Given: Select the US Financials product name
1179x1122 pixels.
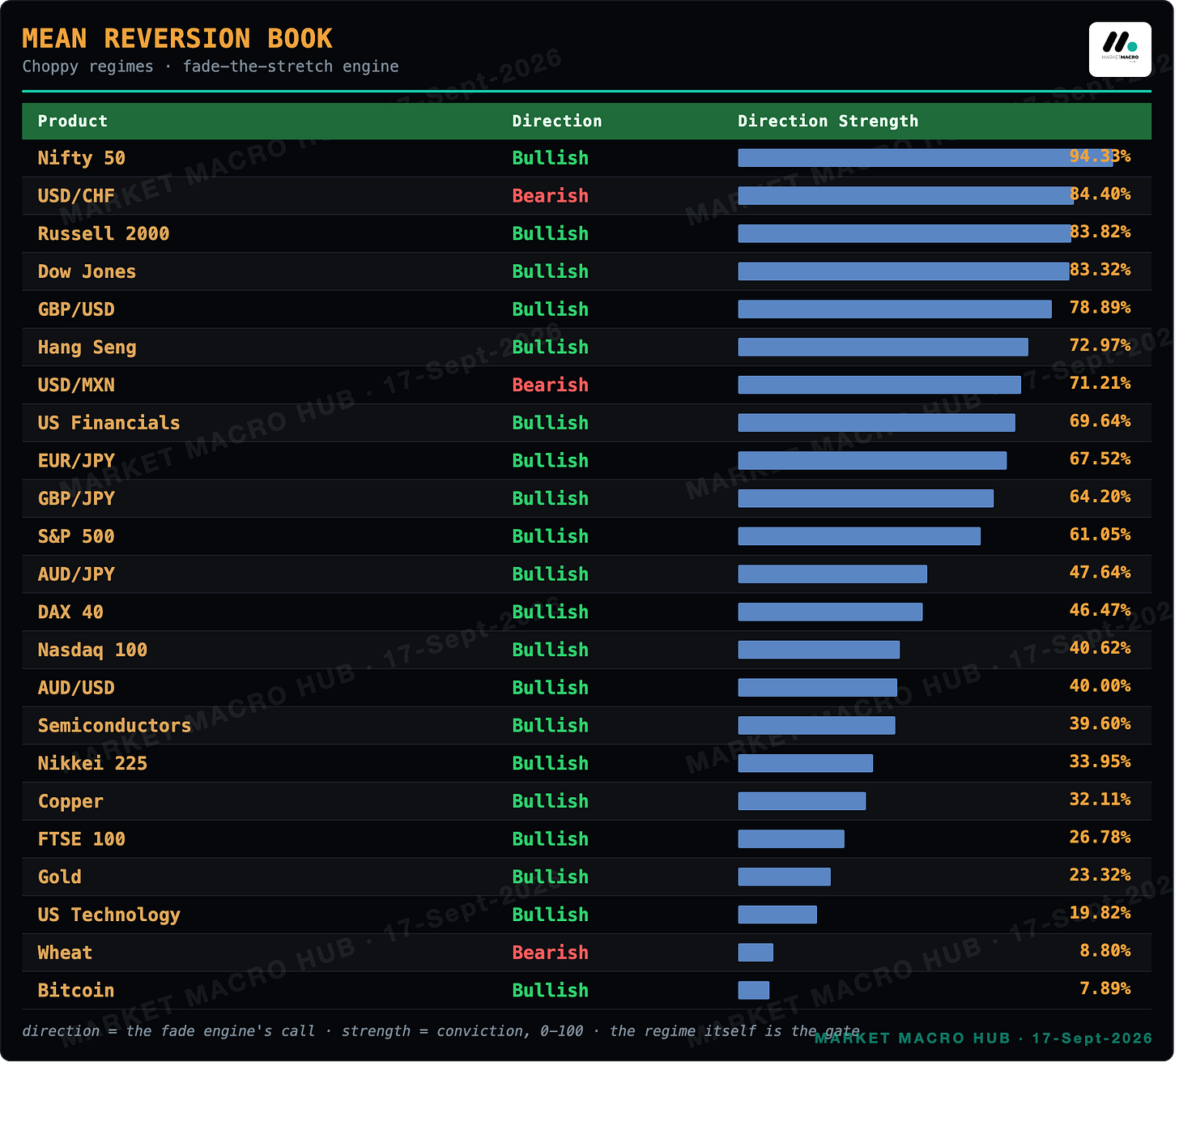Looking at the screenshot, I should point(109,423).
